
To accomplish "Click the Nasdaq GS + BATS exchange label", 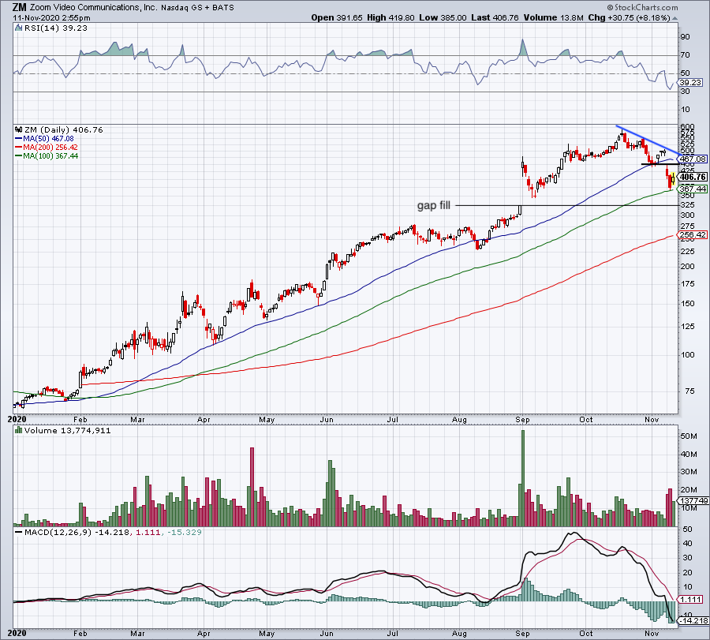I will [x=197, y=8].
